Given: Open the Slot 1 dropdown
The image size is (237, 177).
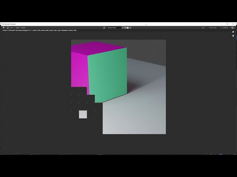Looking at the screenshot, I should [x=204, y=28].
